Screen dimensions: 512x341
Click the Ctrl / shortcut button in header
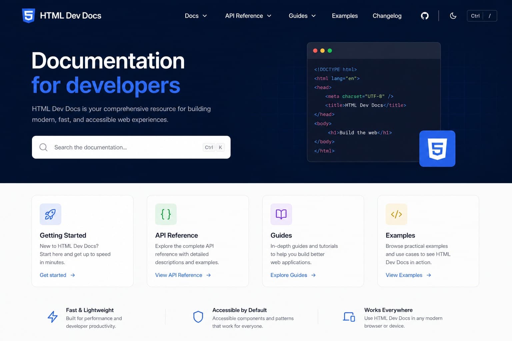coord(482,16)
